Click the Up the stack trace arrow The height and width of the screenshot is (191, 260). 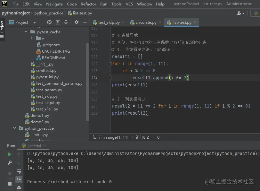click(19, 155)
